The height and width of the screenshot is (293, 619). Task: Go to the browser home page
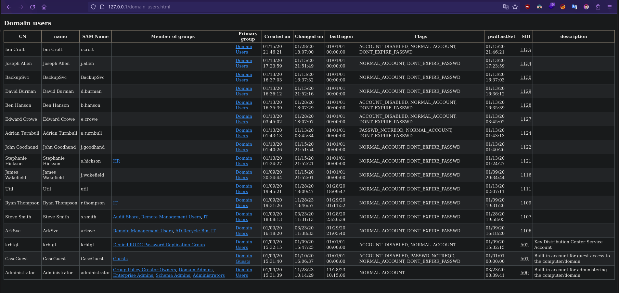[x=44, y=7]
